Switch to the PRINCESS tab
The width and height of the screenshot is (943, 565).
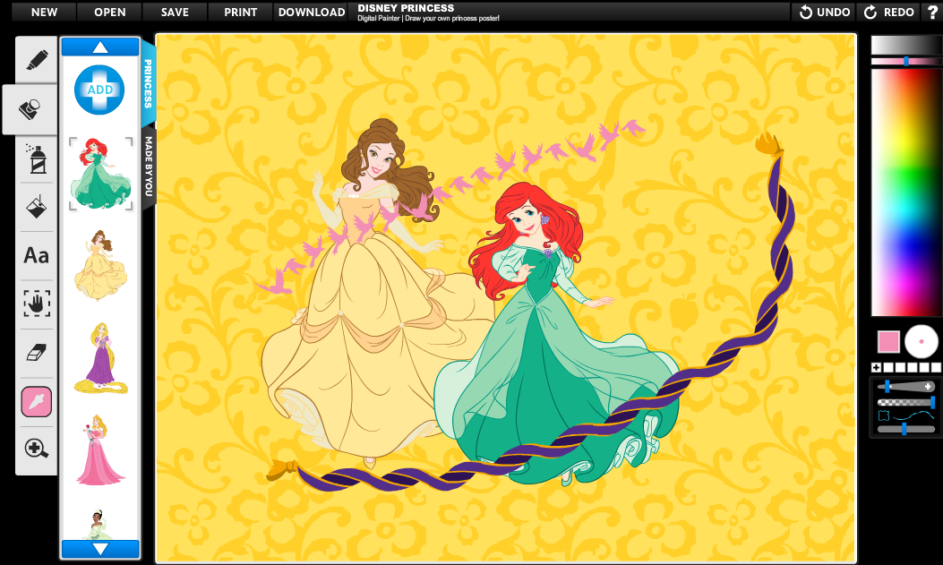148,83
